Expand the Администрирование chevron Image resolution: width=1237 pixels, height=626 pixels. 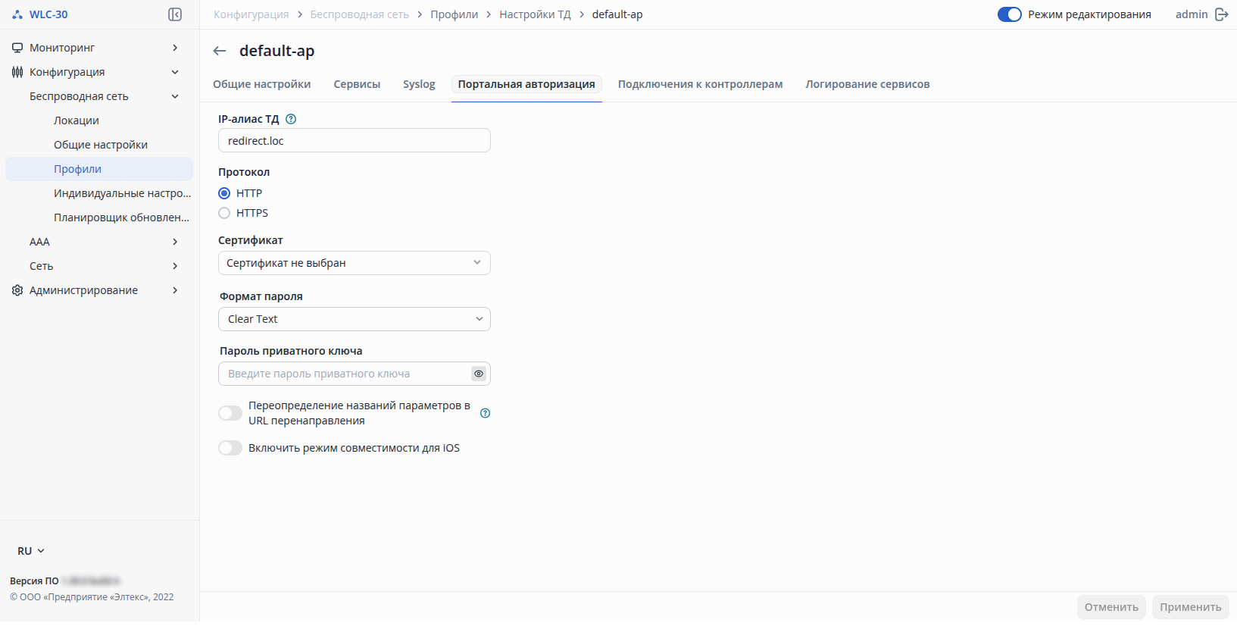click(x=175, y=290)
